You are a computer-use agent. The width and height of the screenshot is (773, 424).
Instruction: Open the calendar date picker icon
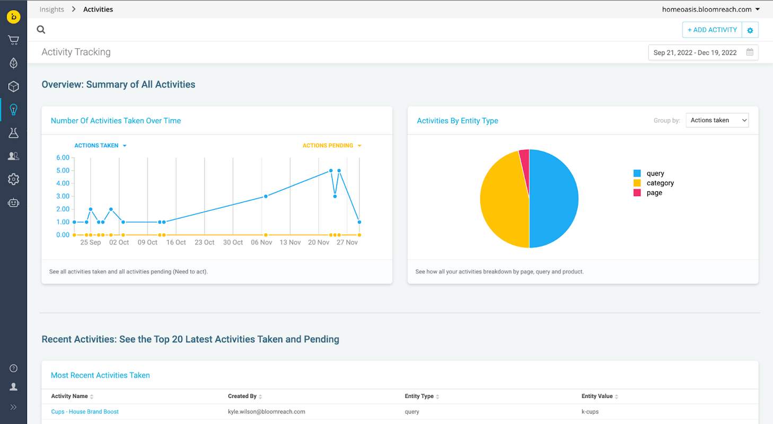pyautogui.click(x=749, y=52)
